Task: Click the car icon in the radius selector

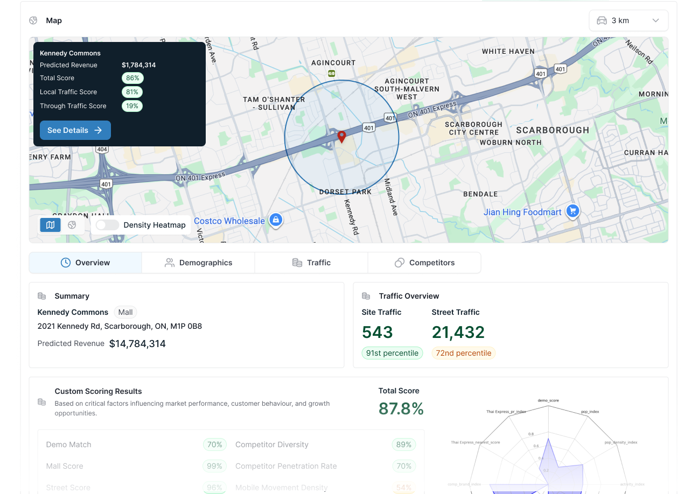Action: point(601,20)
